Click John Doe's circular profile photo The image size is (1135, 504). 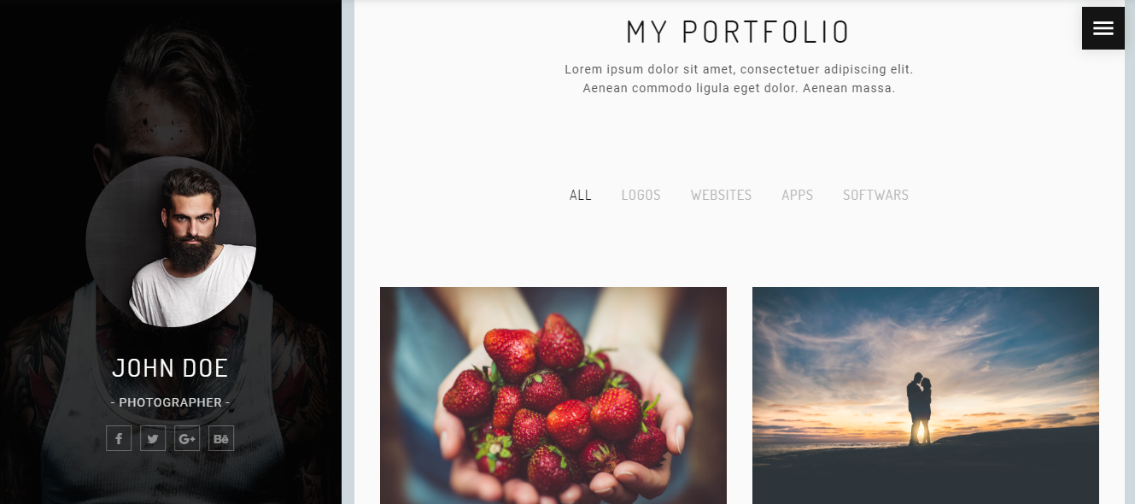tap(171, 241)
